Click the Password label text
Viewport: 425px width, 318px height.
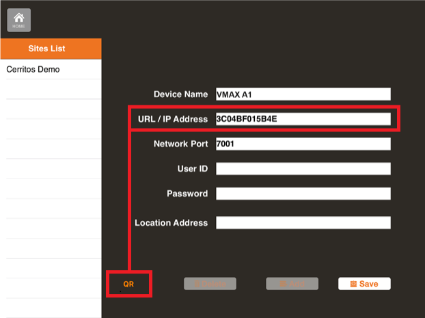click(x=187, y=194)
